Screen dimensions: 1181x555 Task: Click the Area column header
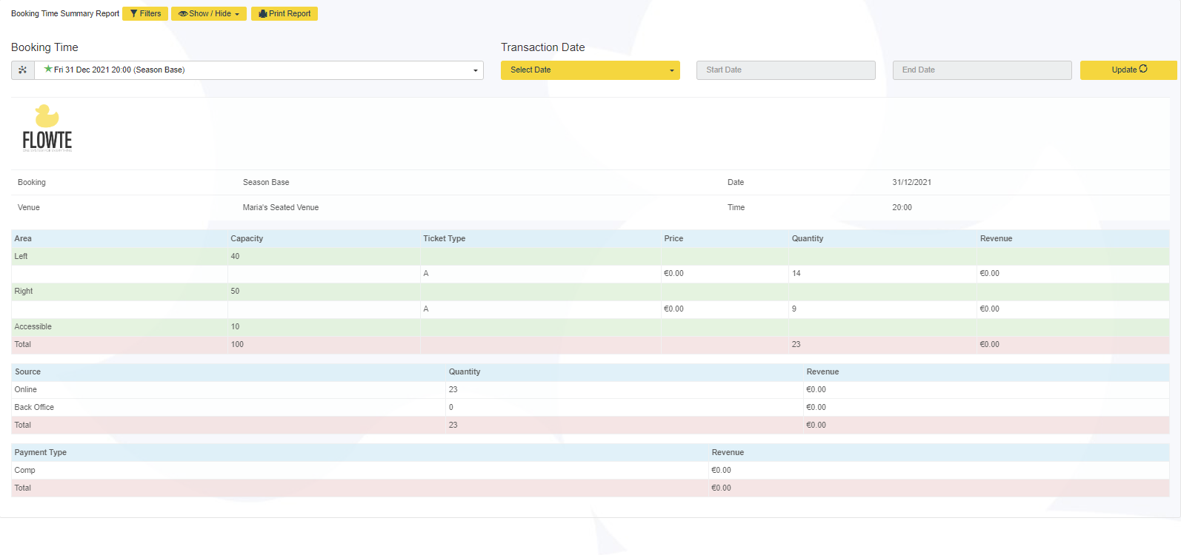pos(23,238)
